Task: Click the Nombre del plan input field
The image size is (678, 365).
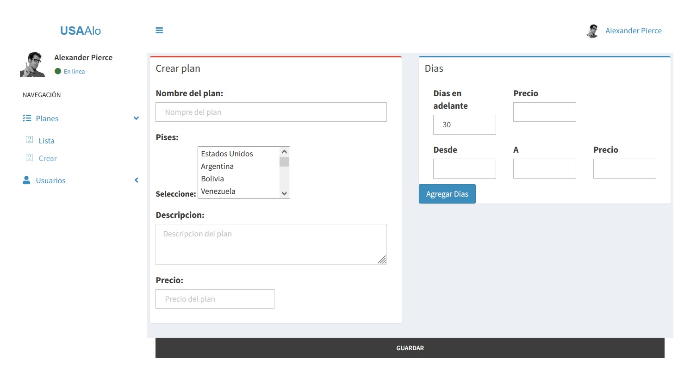Action: (x=271, y=112)
